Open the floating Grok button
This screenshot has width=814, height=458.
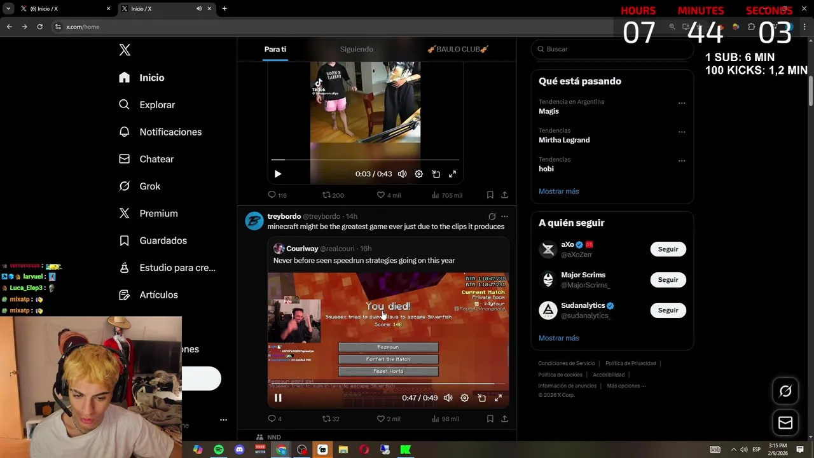(x=785, y=391)
